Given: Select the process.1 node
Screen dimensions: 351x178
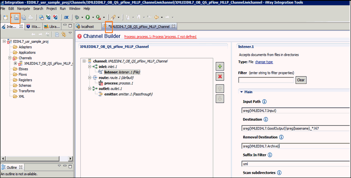Looking at the screenshot, I should [x=119, y=83].
